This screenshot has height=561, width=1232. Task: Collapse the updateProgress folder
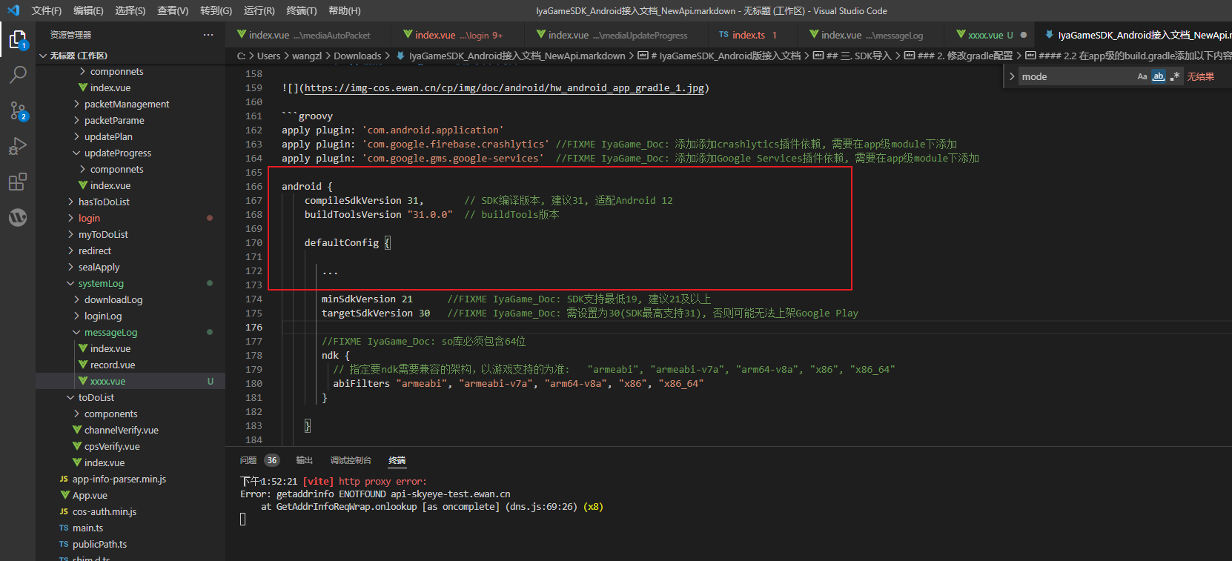click(x=117, y=153)
